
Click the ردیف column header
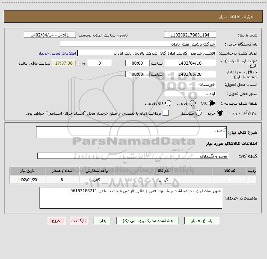click(252, 171)
